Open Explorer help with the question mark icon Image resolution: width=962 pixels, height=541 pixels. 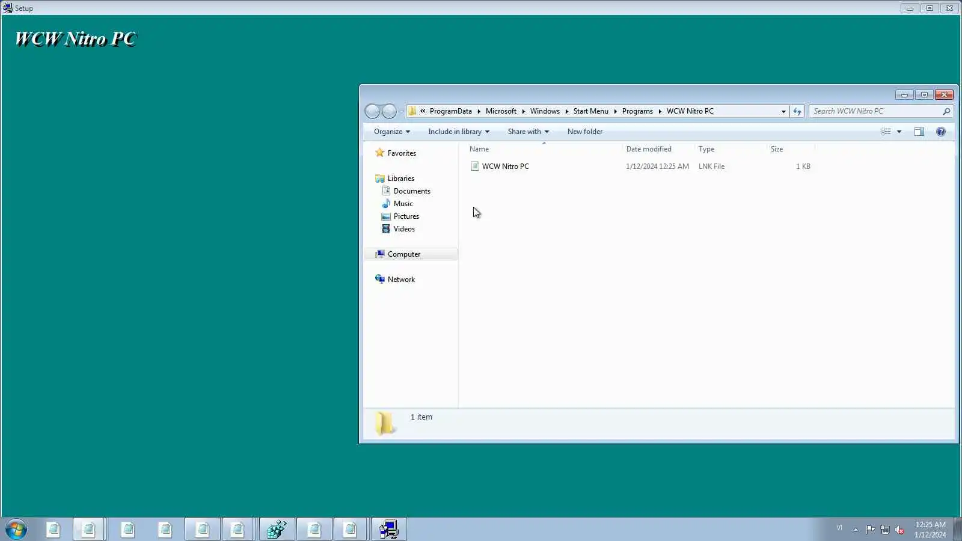tap(941, 132)
